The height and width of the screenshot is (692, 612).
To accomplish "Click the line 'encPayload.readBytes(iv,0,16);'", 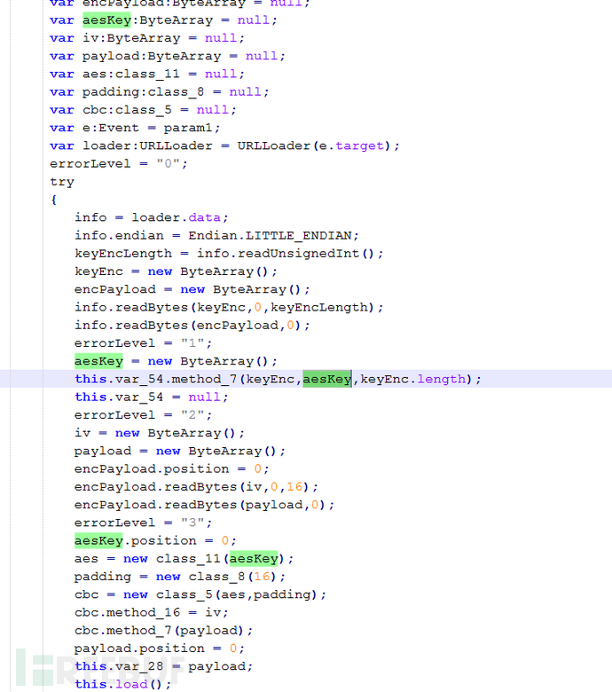I will [196, 487].
